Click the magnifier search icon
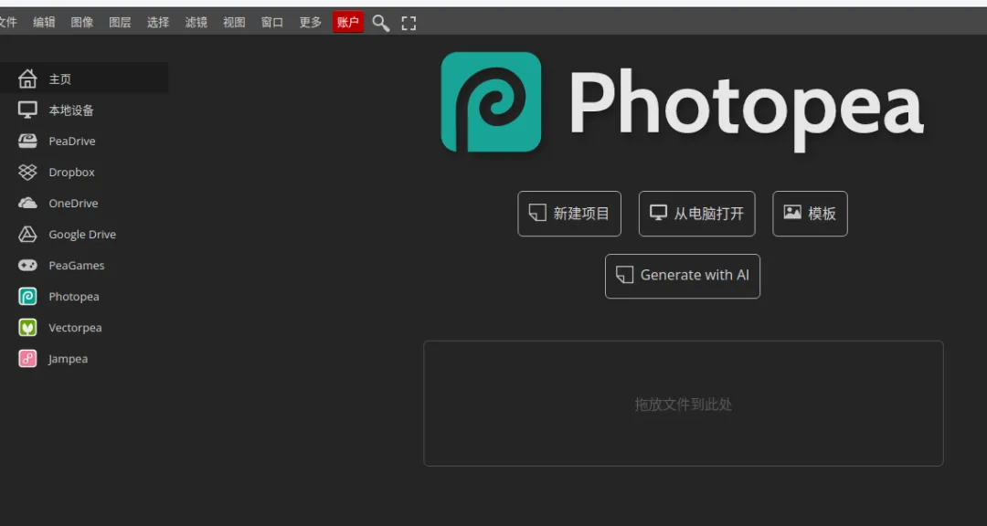 point(381,23)
